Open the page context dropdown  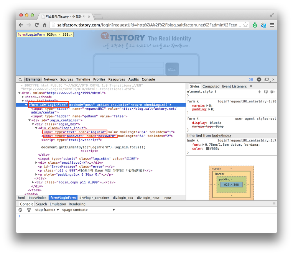pyautogui.click(x=88, y=210)
